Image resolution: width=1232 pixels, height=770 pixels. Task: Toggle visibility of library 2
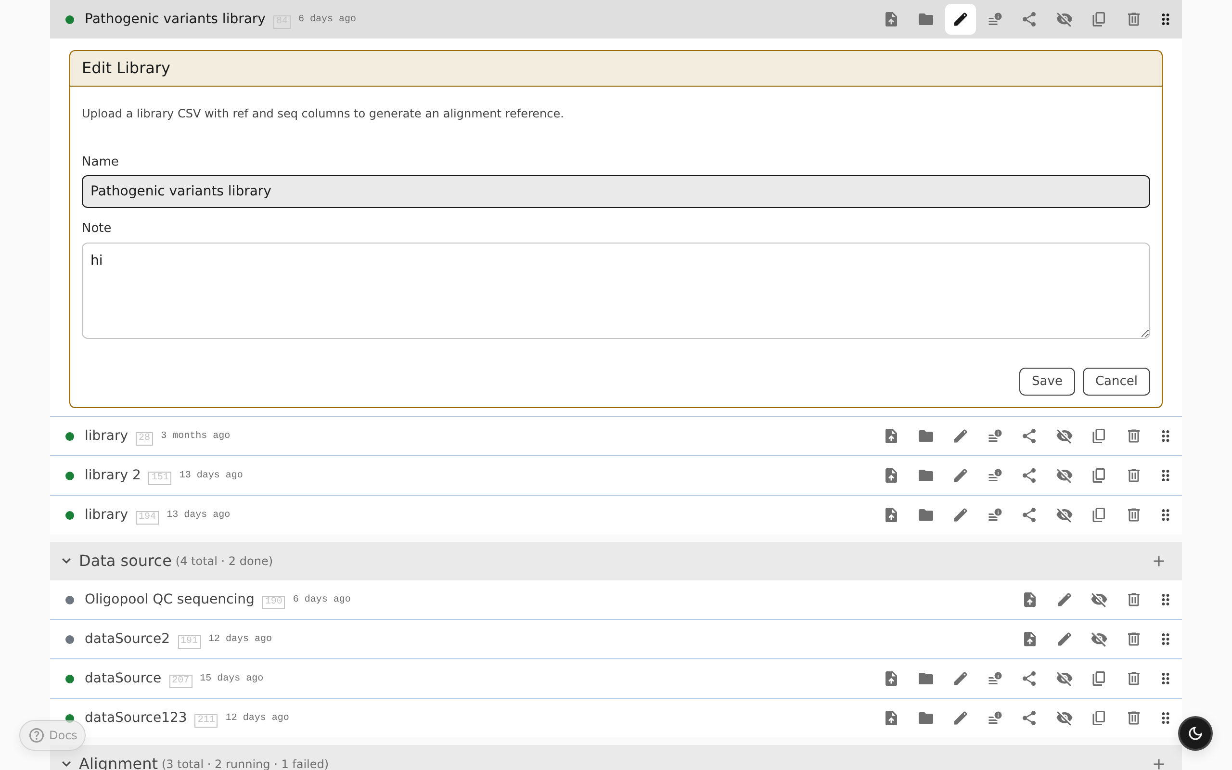pyautogui.click(x=1064, y=475)
